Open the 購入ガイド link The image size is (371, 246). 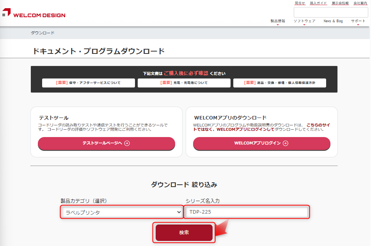click(x=318, y=3)
